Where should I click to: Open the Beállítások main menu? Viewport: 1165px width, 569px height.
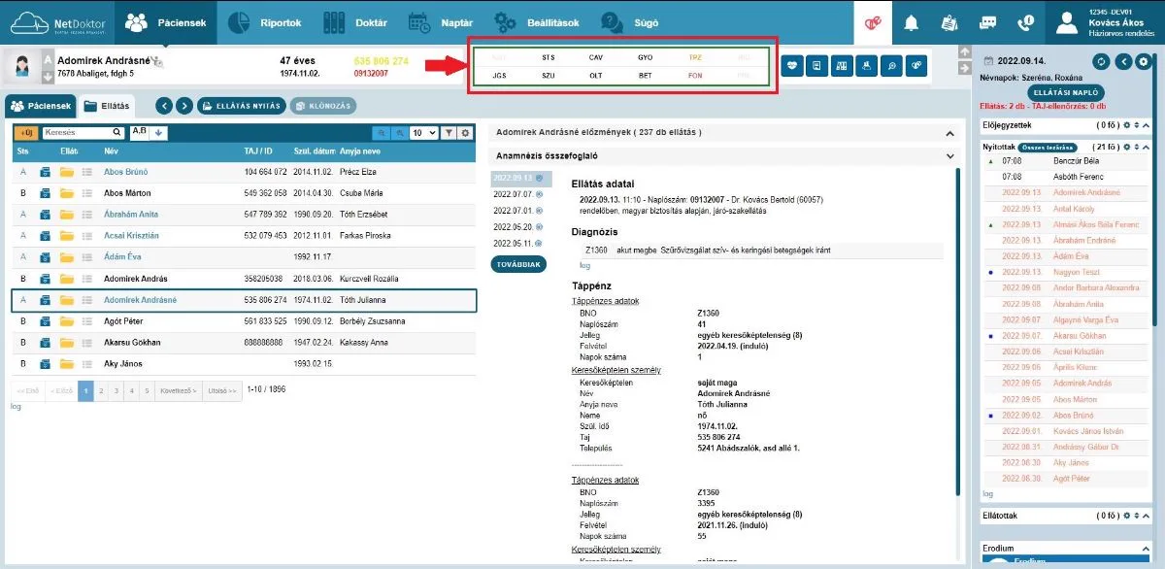pos(537,22)
